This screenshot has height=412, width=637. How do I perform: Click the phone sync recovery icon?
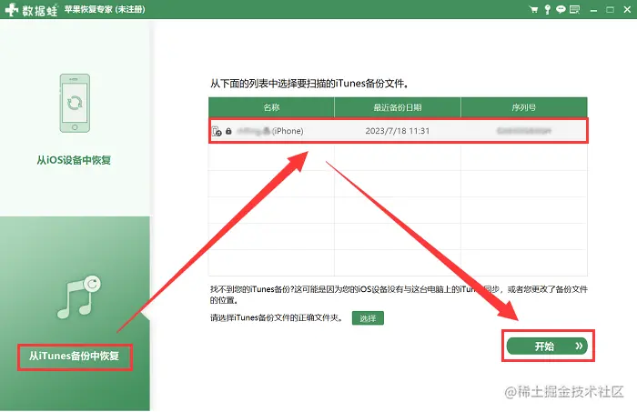75,103
